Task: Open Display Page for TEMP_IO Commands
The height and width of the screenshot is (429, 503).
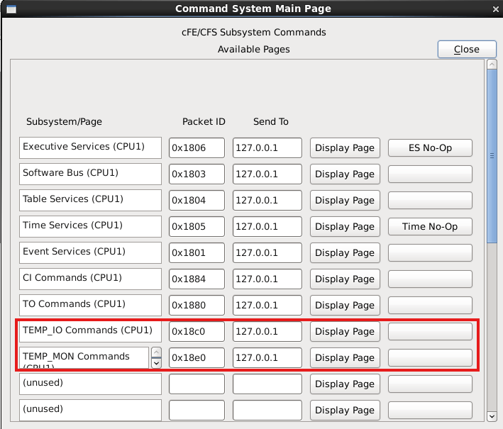Action: pos(344,332)
